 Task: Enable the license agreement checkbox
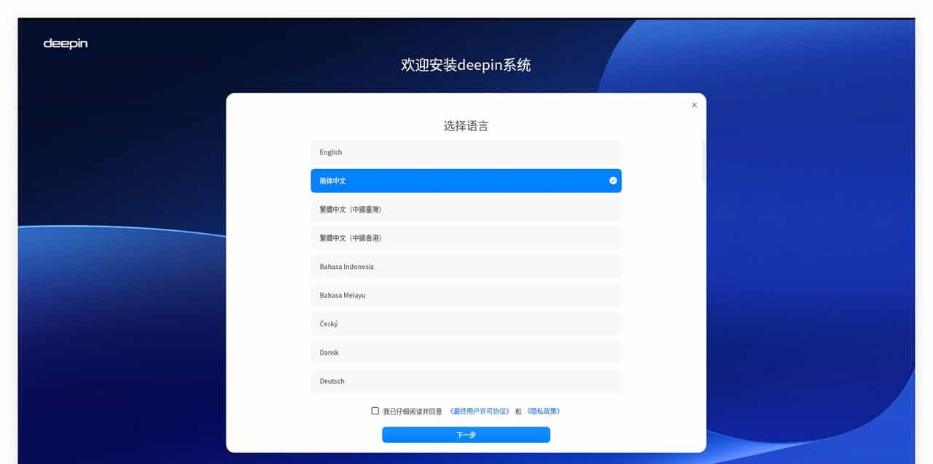point(375,410)
